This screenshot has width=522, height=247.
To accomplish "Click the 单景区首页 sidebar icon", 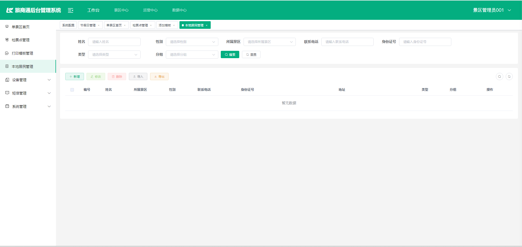I will [x=7, y=27].
